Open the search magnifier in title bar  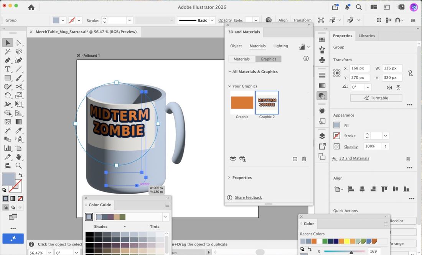[x=359, y=7]
